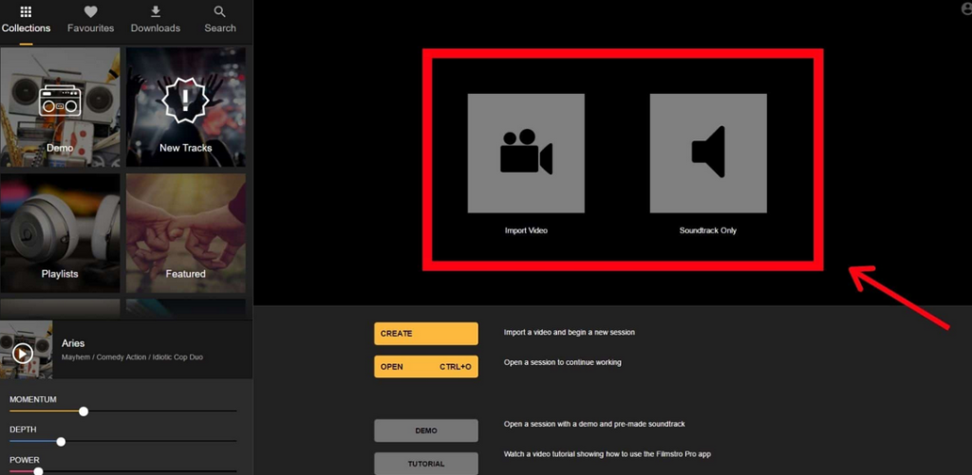Open the Downloads tab
The image size is (972, 475).
coord(156,20)
